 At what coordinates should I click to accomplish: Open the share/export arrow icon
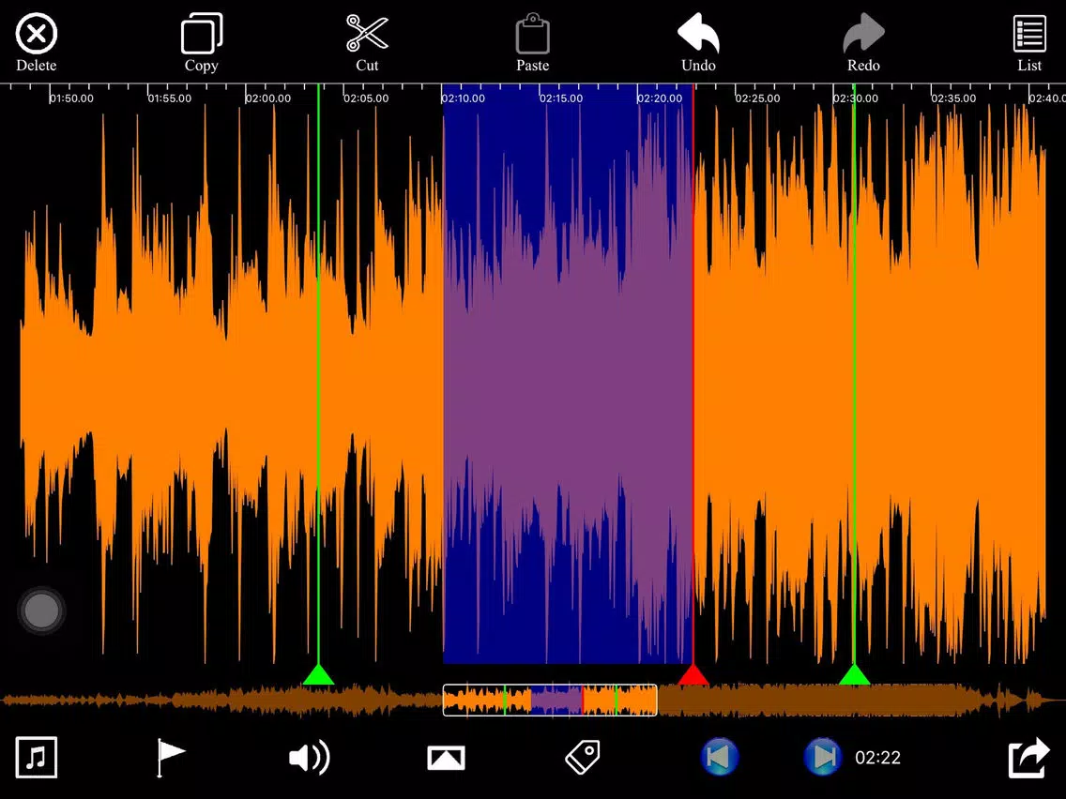click(1028, 757)
